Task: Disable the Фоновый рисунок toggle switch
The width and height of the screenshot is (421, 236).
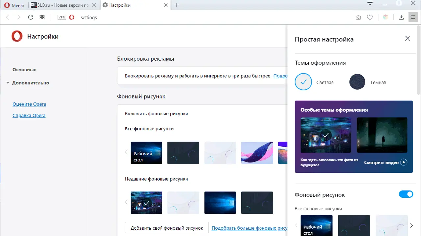Action: [406, 194]
